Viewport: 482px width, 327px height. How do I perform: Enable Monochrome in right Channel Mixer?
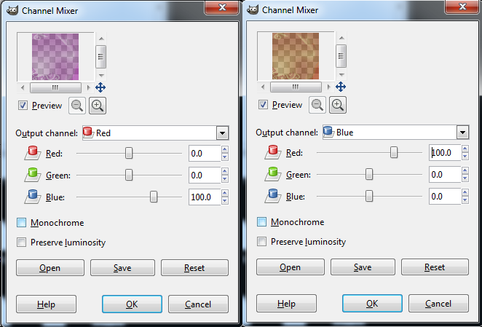tap(261, 222)
